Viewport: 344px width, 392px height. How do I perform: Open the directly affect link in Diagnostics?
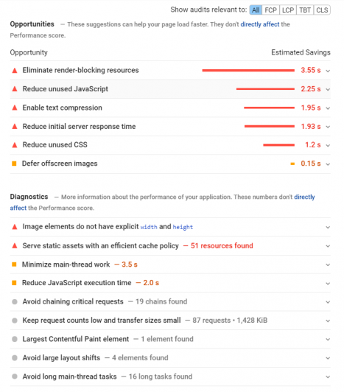pos(304,197)
